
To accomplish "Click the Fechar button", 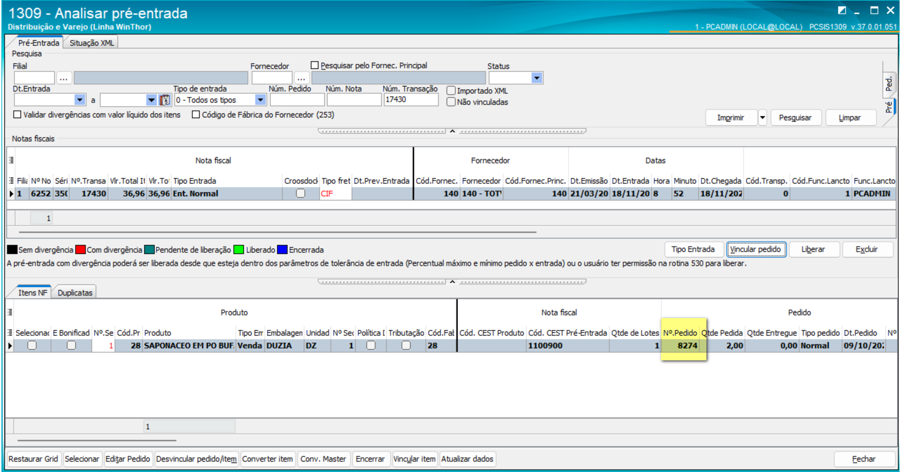I will point(863,459).
